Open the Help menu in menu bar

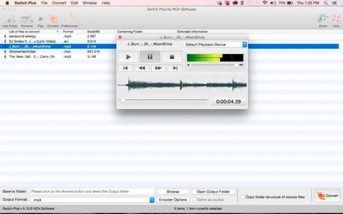106,3
